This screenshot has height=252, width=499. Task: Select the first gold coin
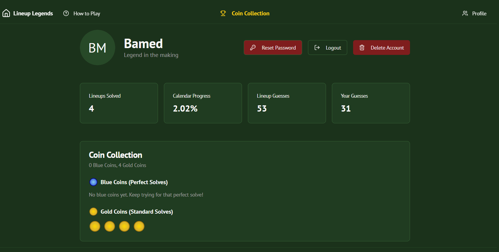coord(95,226)
